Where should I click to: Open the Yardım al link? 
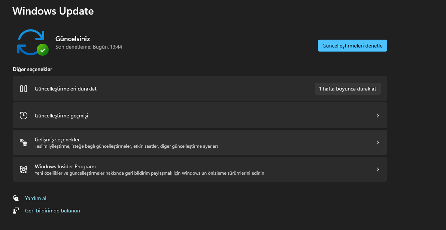tap(36, 198)
